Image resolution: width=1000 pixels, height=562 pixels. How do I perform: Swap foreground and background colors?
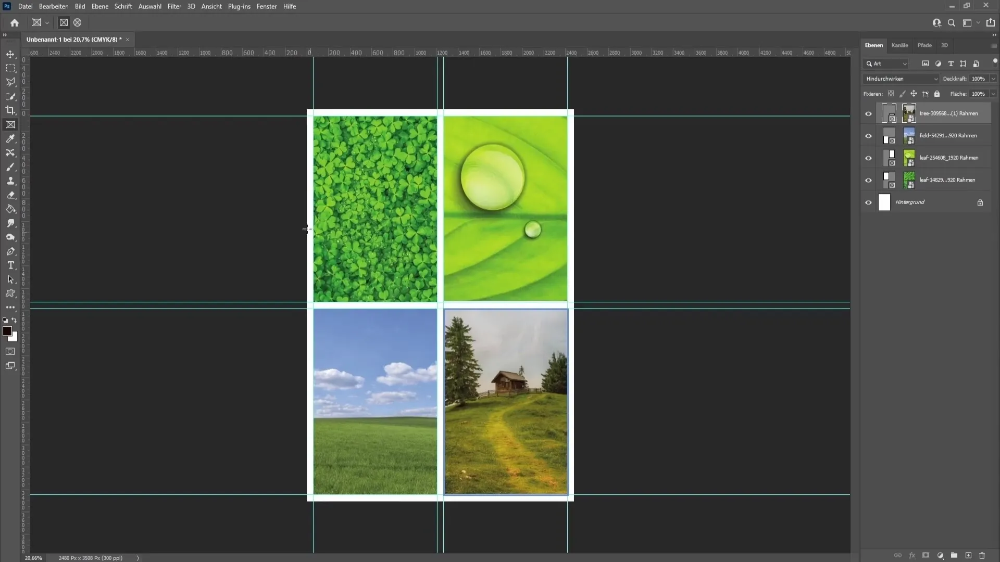tap(15, 321)
